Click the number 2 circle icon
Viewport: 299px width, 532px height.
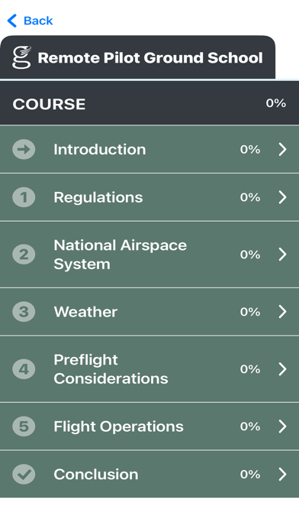point(24,254)
